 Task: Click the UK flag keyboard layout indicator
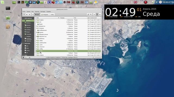[x=135, y=2]
